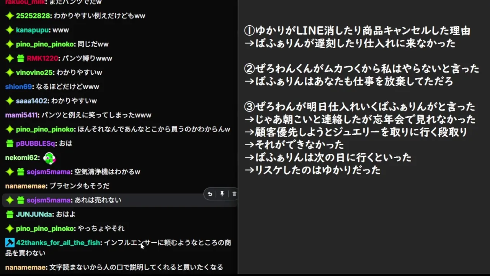This screenshot has height=276, width=490.
Task: Click the line '→じゃあ朝こいと連絡したが忘年会で見れなかった'
Action: pyautogui.click(x=360, y=119)
